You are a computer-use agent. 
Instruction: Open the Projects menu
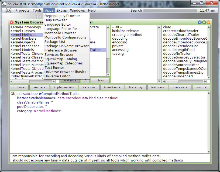22,11
